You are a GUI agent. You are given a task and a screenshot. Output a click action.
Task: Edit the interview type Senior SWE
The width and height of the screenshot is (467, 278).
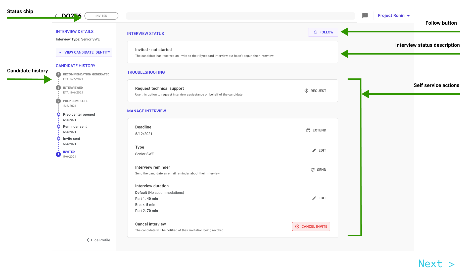pos(319,150)
